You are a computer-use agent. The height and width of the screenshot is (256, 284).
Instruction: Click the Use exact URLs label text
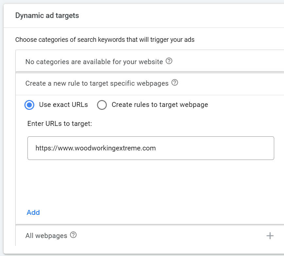coord(63,105)
